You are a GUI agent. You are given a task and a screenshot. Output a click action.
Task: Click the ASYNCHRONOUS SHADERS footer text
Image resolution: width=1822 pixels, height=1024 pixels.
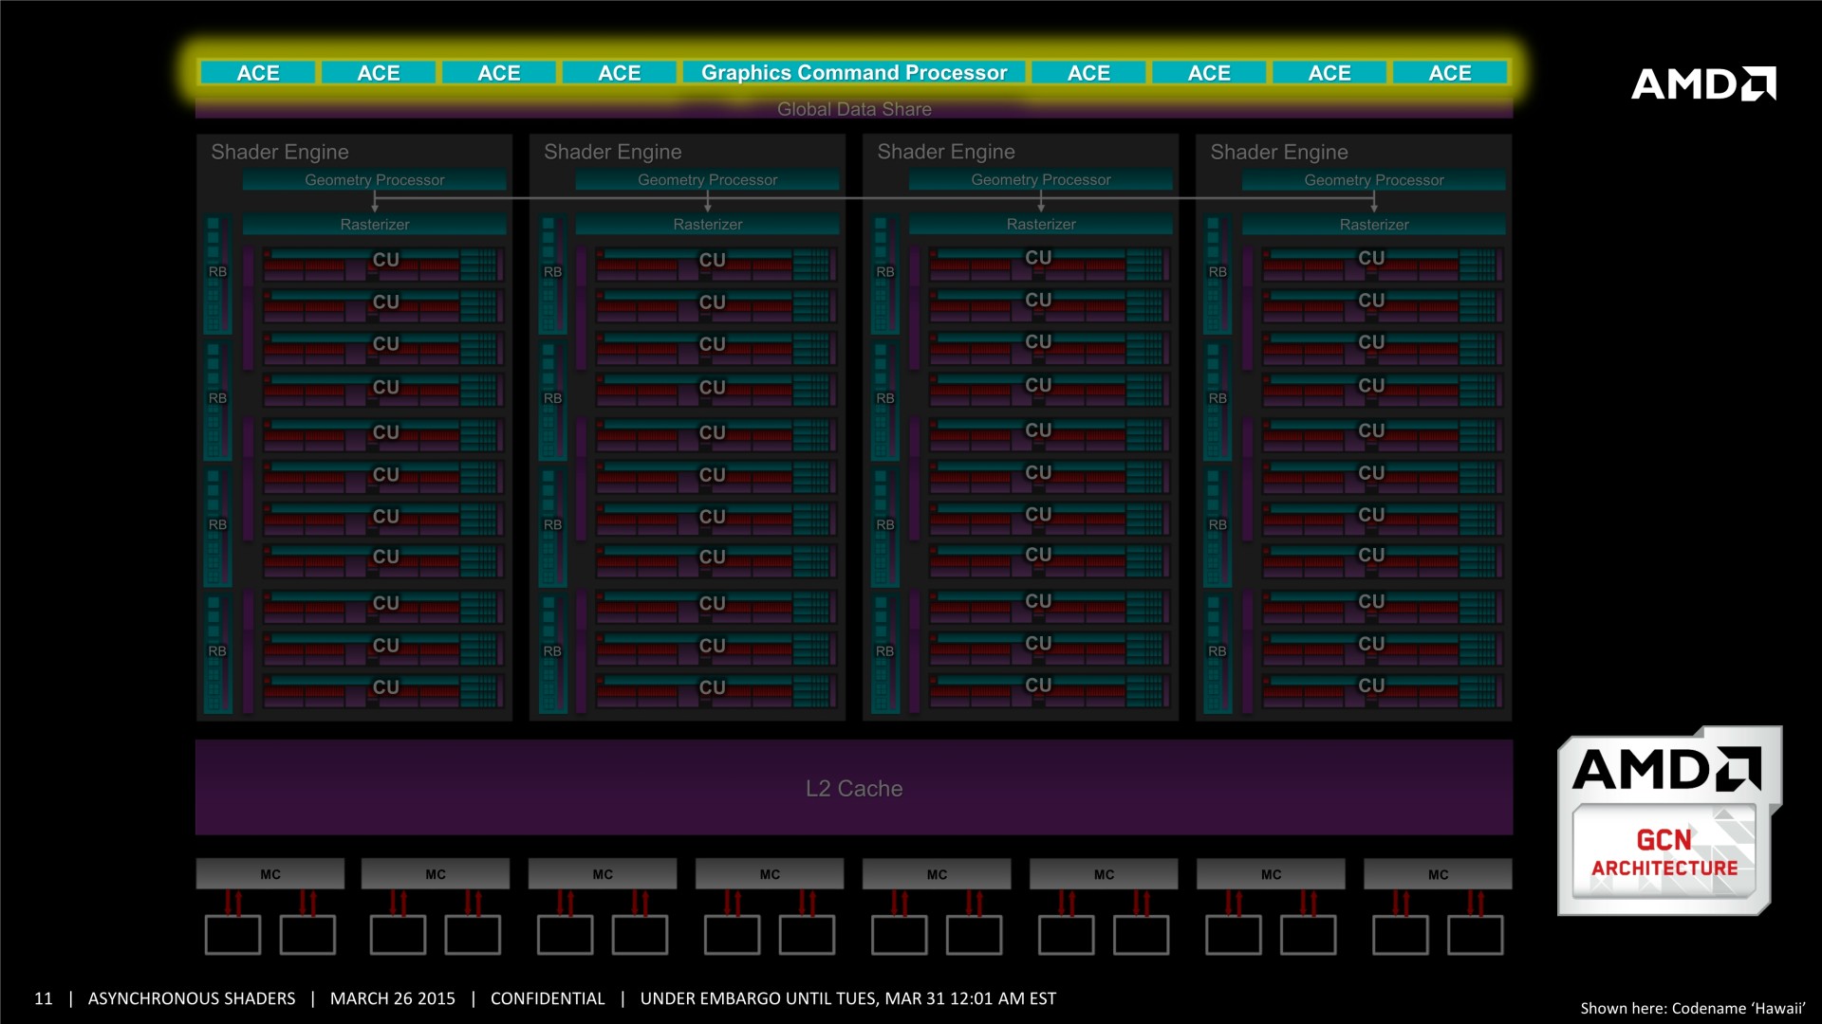pyautogui.click(x=192, y=998)
